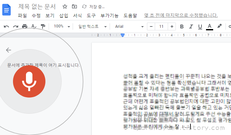
Task: Toggle underline formatting
Action: 200,27
